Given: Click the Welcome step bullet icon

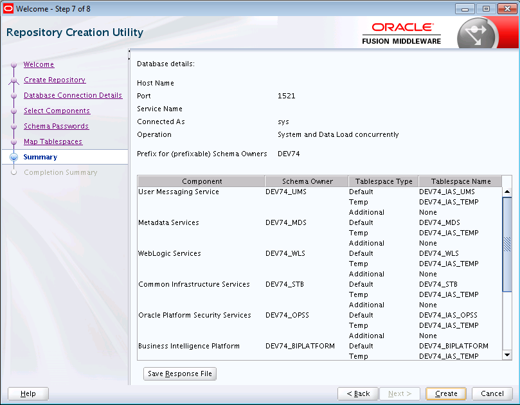Looking at the screenshot, I should 13,65.
